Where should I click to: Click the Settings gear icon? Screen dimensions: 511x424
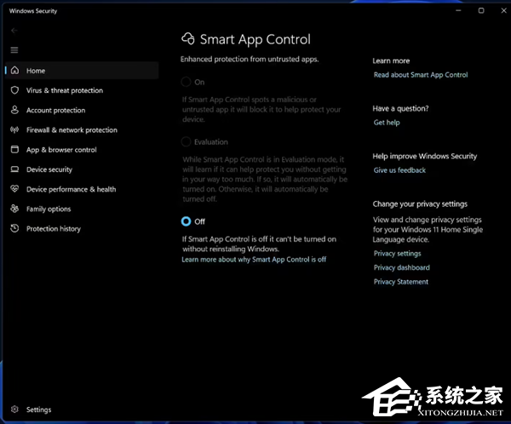coord(14,410)
